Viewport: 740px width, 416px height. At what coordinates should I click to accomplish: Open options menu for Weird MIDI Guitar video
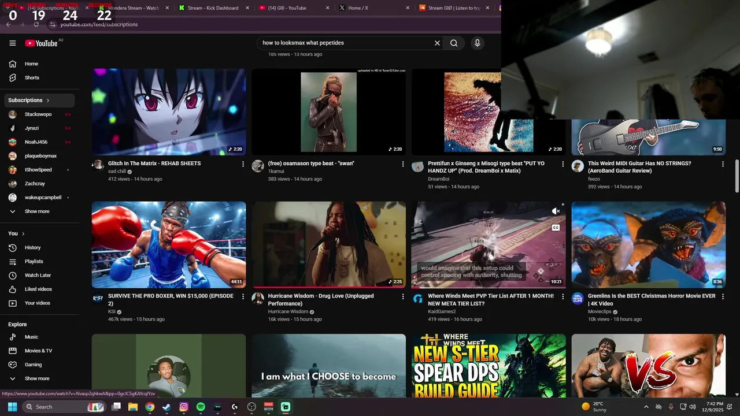pos(723,164)
